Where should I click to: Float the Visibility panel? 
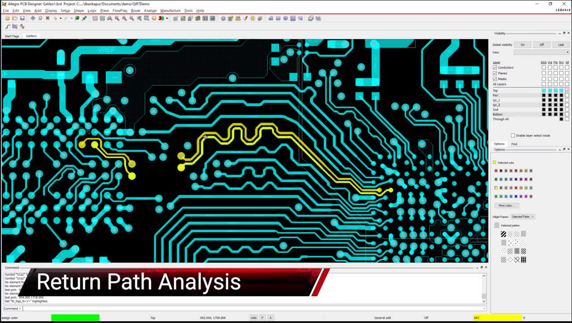[564, 33]
